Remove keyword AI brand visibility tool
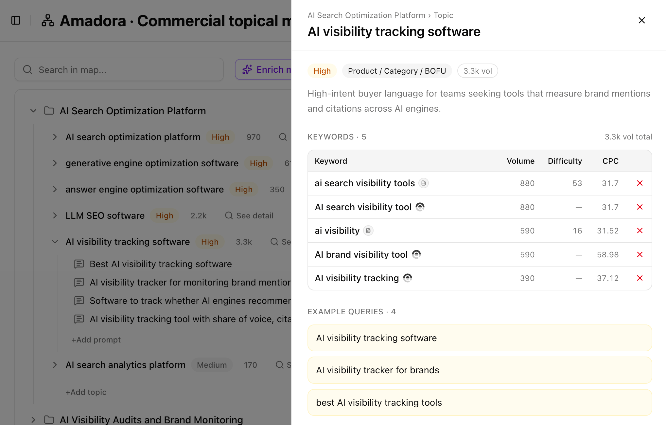This screenshot has height=425, width=666. (x=640, y=254)
